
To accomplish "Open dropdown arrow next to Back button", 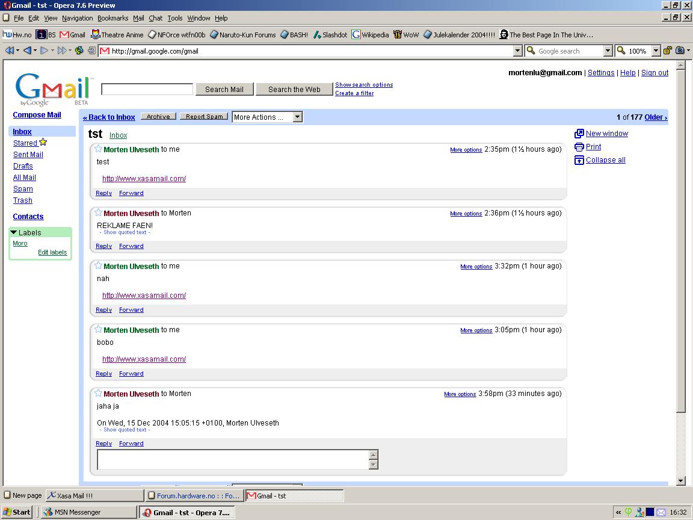I will [35, 51].
